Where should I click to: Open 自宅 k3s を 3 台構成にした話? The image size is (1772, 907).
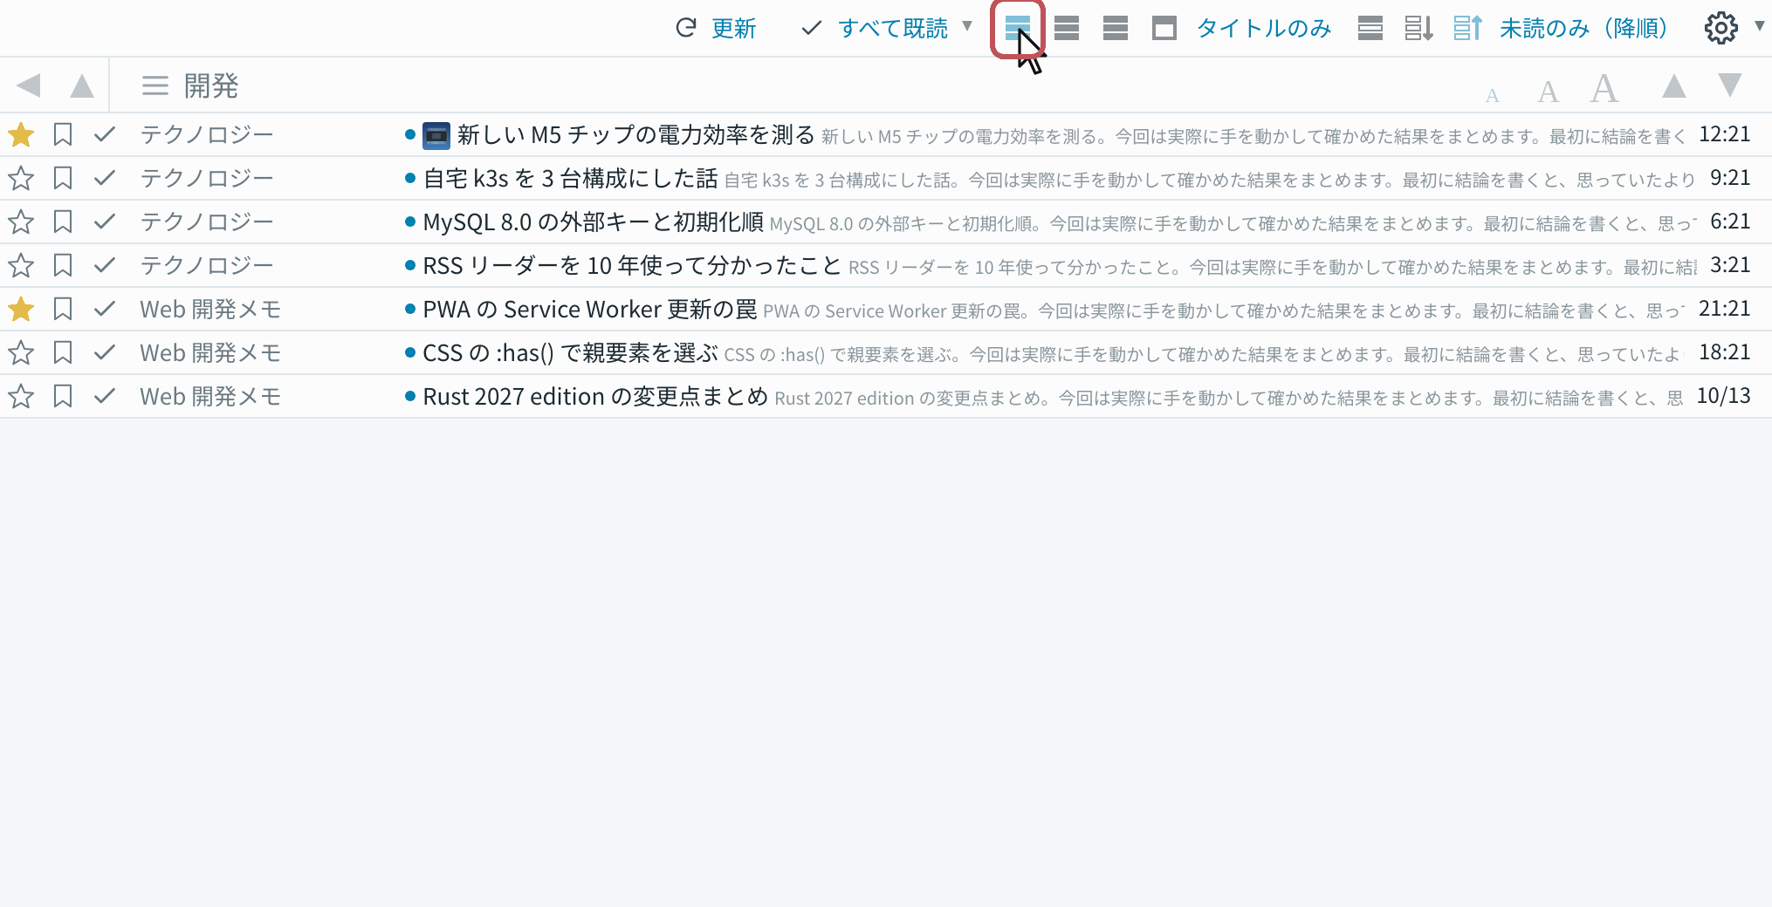point(570,178)
